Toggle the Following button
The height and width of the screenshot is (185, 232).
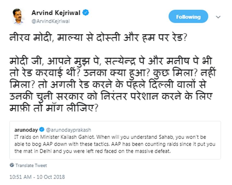tap(188, 17)
